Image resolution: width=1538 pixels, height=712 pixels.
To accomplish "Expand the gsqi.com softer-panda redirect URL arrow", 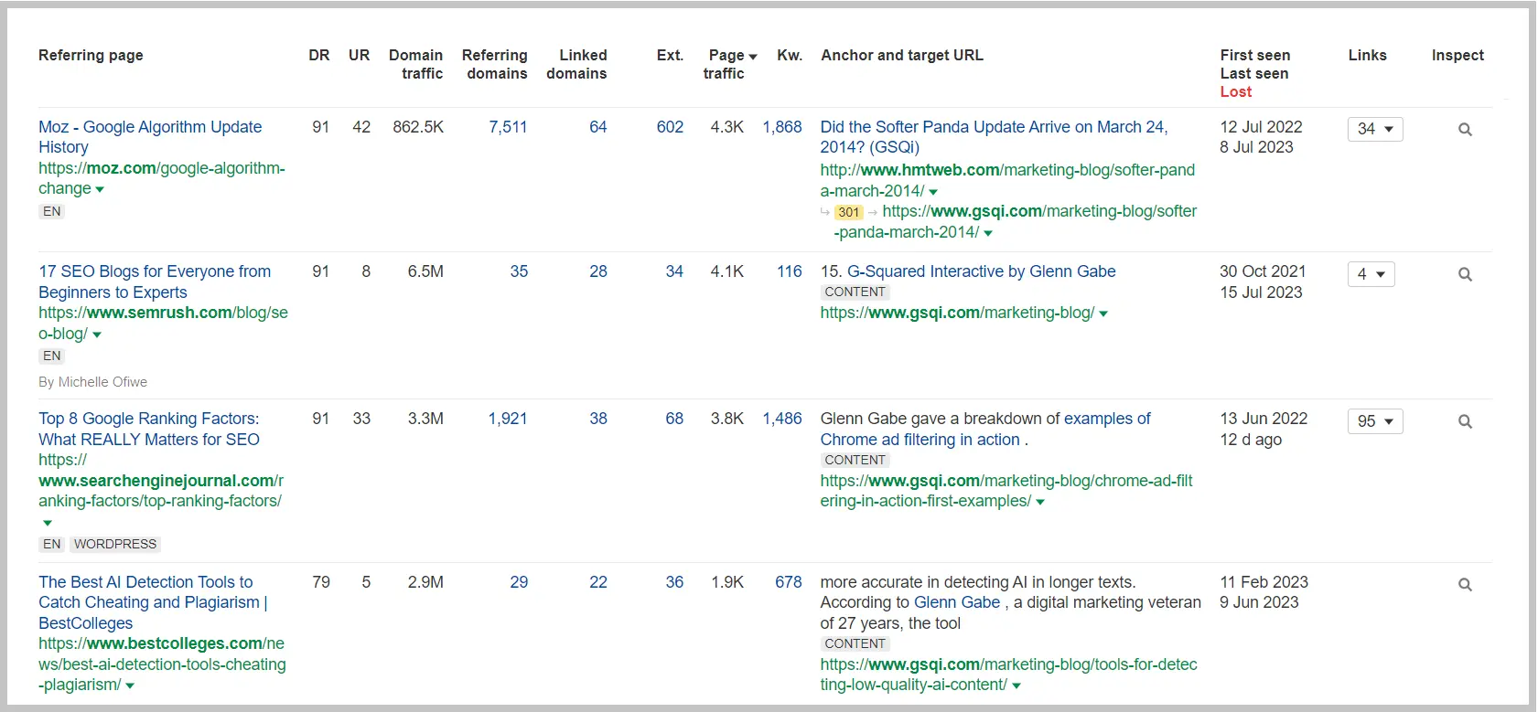I will [x=988, y=233].
